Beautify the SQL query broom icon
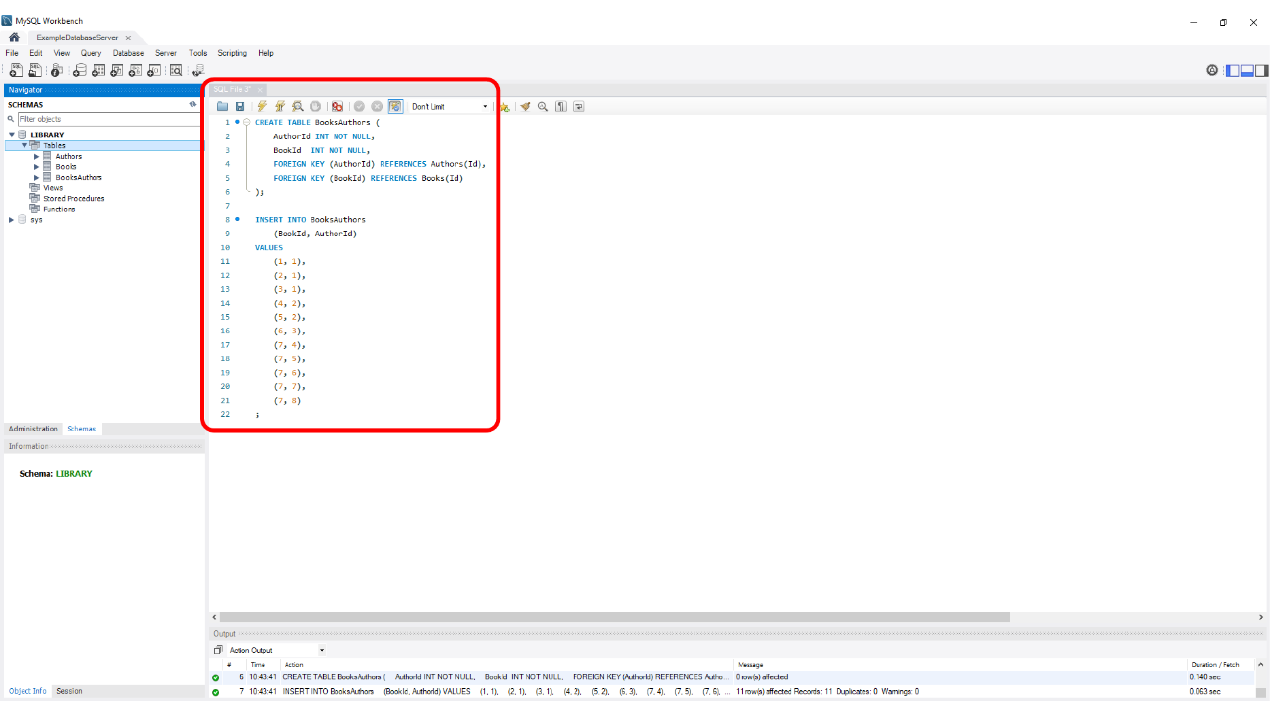 525,107
